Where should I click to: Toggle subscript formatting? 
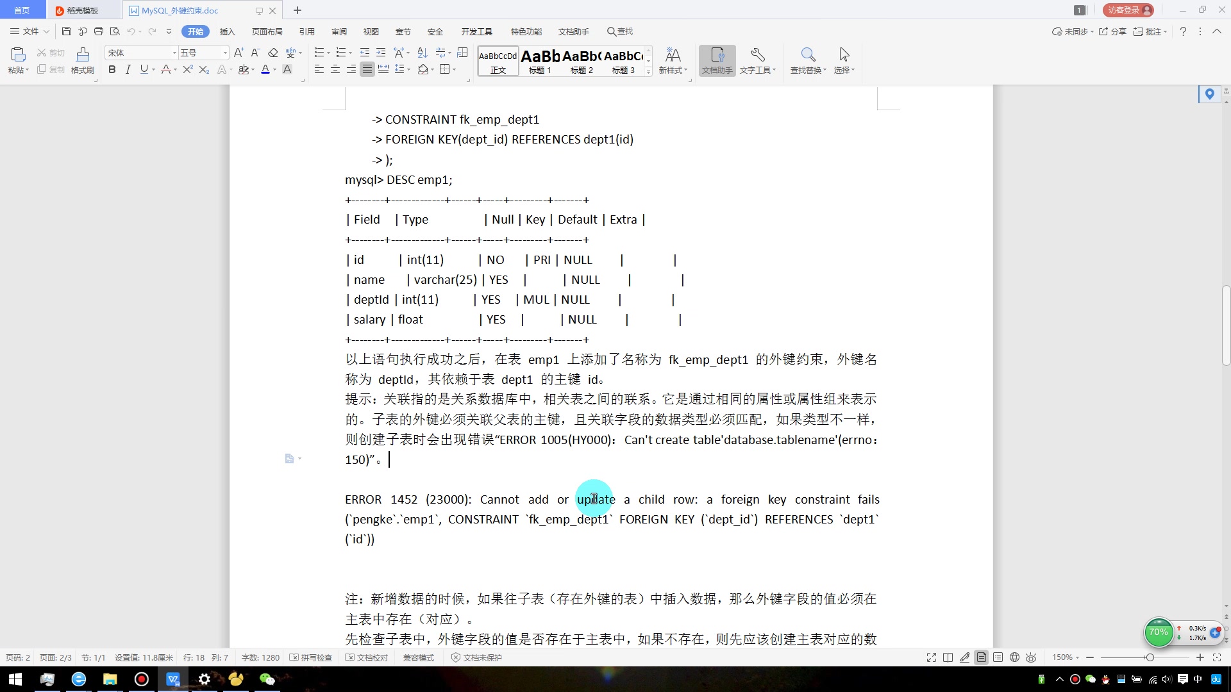point(203,70)
